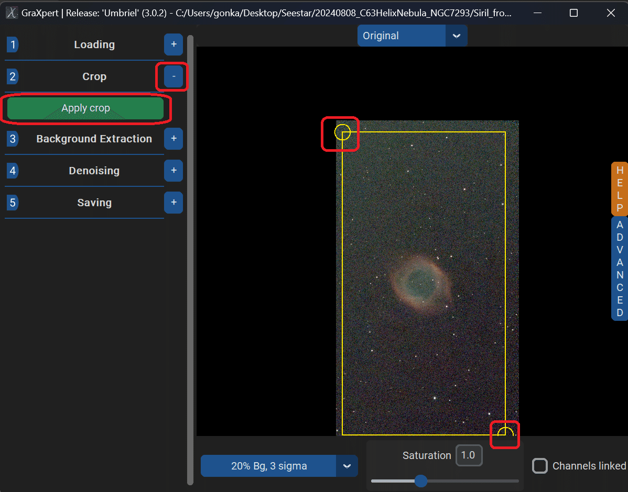Expand the Saving section plus button

174,203
